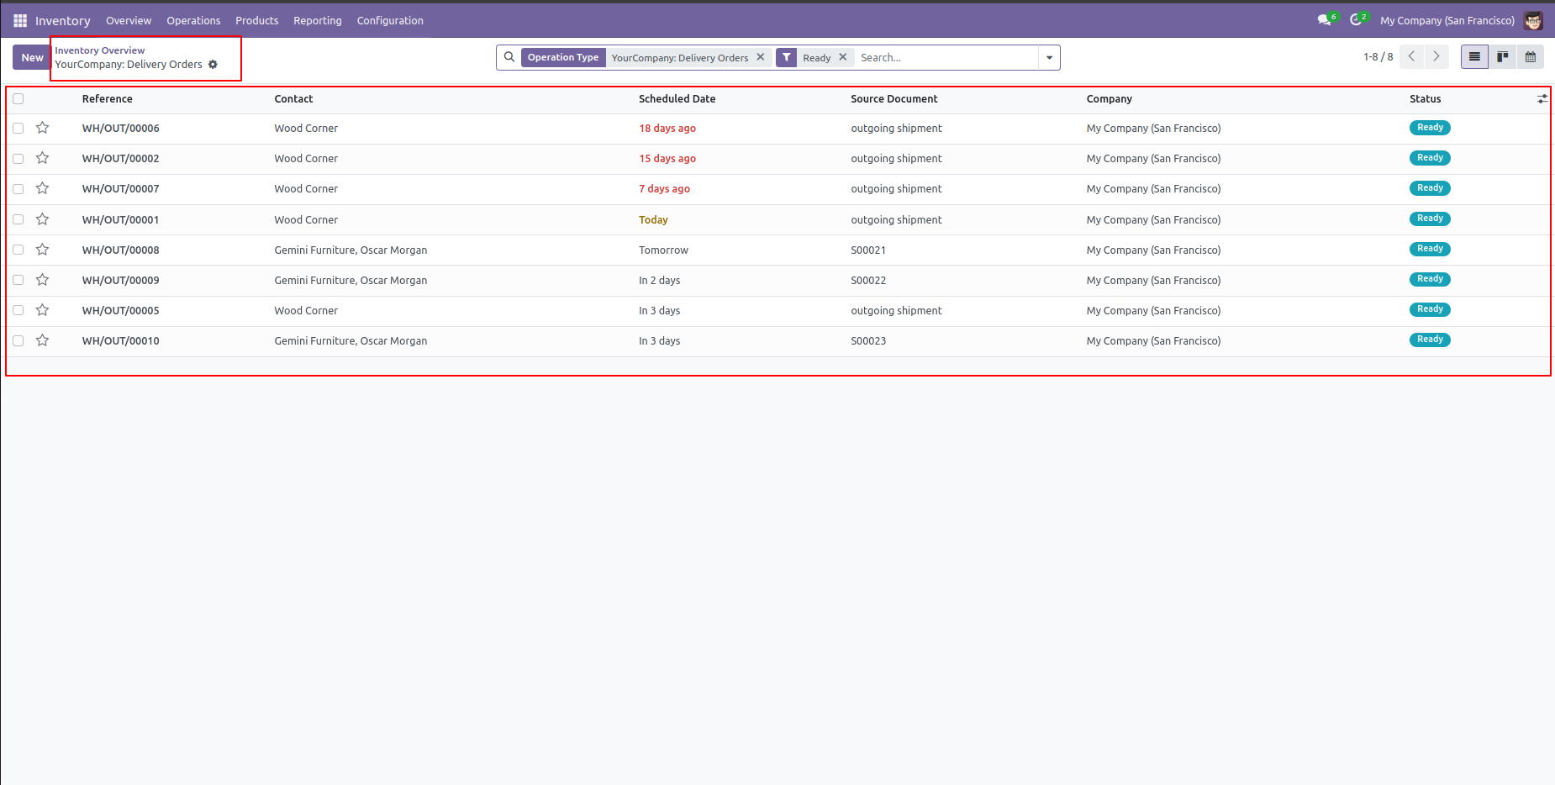Click the Ready status badge on WH/OUT/00001
Viewport: 1555px width, 785px height.
tap(1429, 219)
